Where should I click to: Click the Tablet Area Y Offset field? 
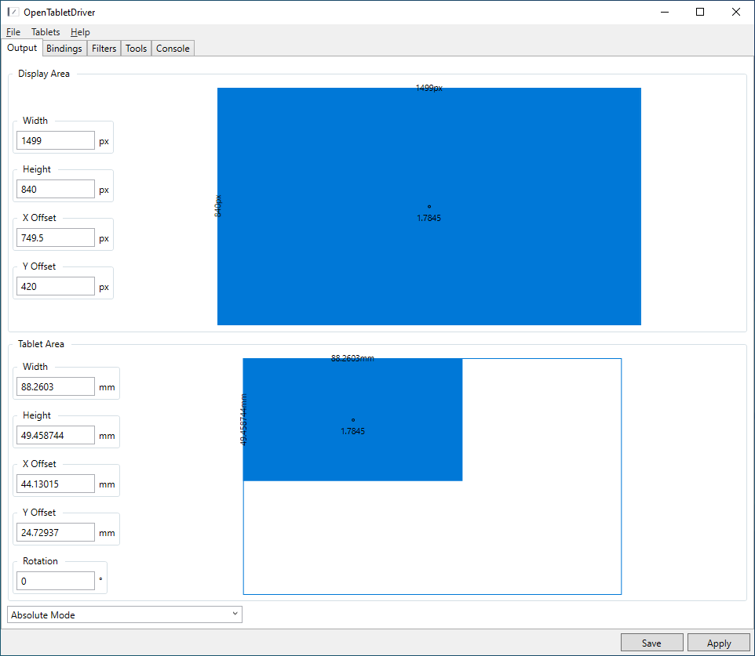pyautogui.click(x=56, y=532)
